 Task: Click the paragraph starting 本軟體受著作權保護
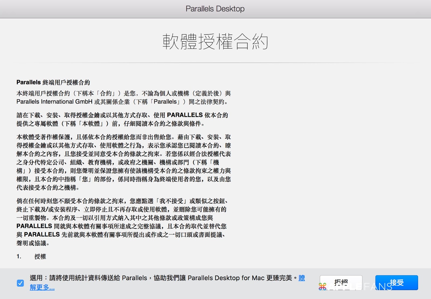point(124,162)
